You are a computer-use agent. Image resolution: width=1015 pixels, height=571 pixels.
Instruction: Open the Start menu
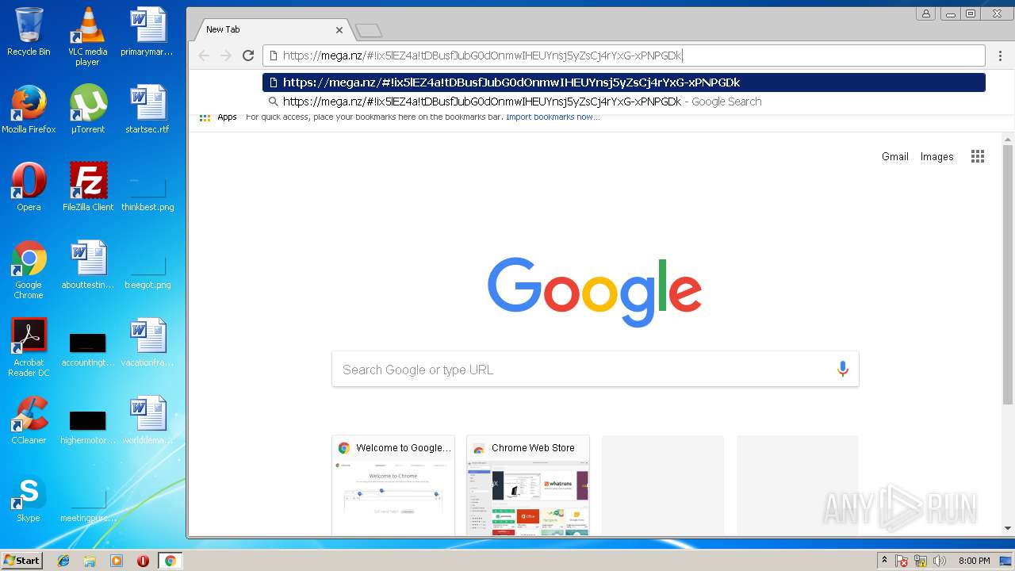point(22,561)
